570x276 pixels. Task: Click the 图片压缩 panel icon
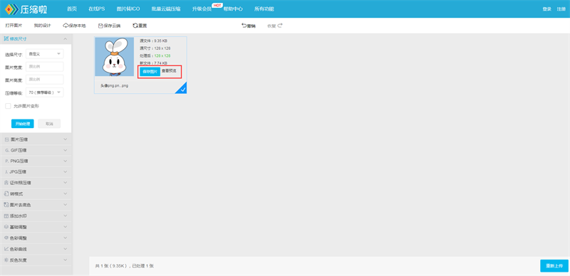(x=6, y=139)
